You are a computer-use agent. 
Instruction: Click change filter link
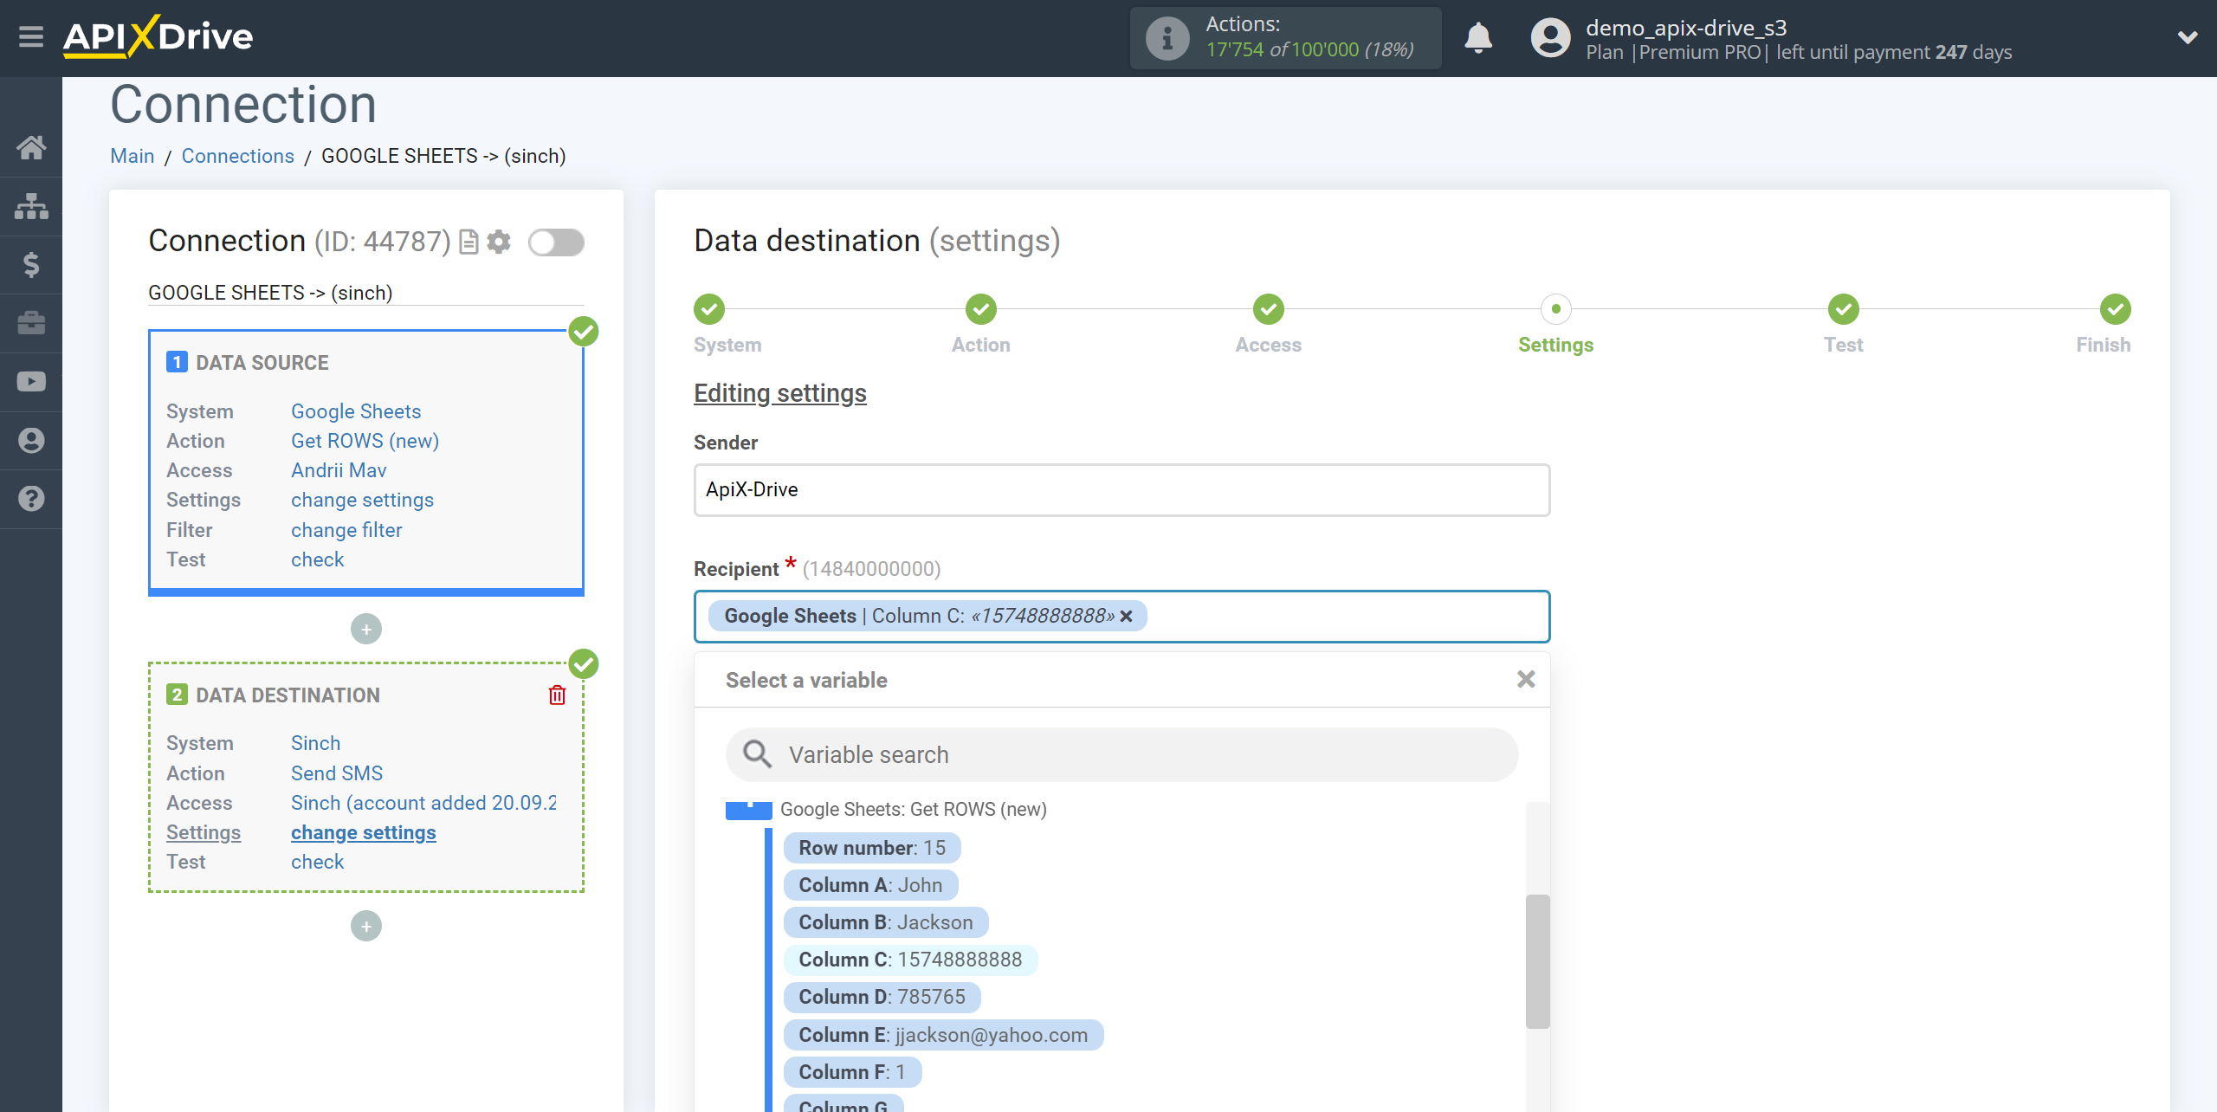click(346, 530)
